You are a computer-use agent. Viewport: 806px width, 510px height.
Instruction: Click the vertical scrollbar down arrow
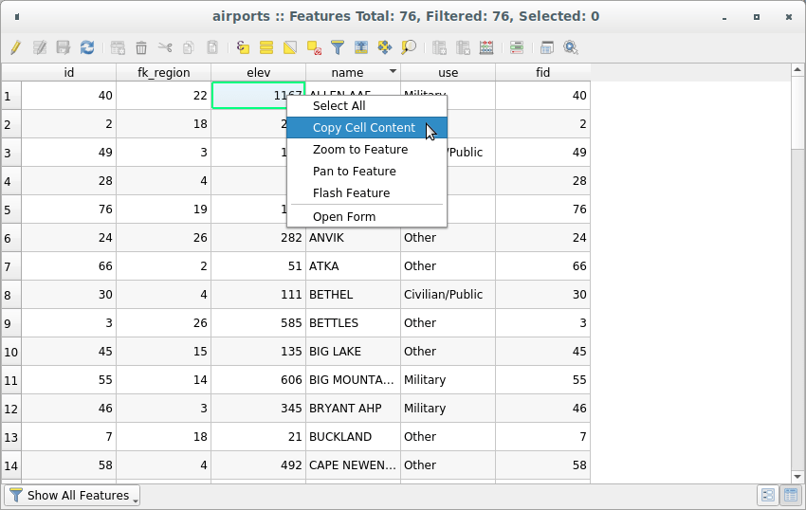coord(797,477)
